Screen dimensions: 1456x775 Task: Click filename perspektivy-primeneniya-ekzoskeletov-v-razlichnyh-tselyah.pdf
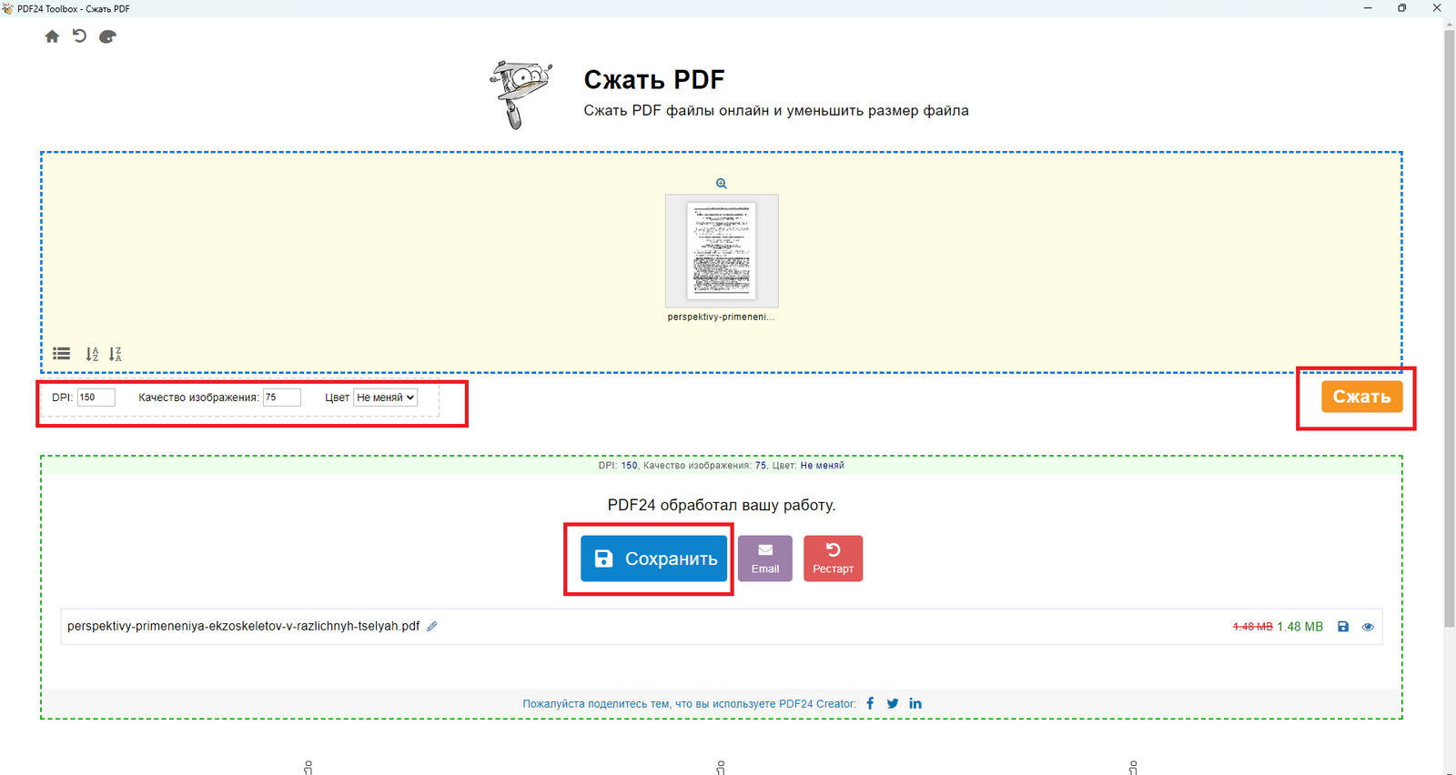[x=243, y=626]
